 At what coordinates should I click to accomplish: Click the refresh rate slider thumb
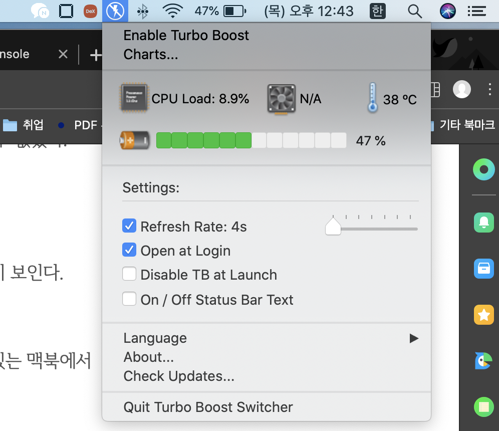click(x=333, y=226)
